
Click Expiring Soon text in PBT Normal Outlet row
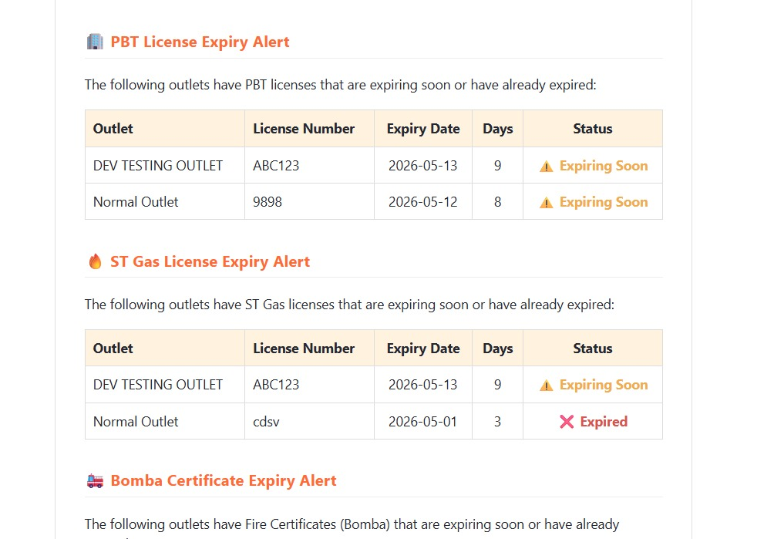(x=603, y=202)
